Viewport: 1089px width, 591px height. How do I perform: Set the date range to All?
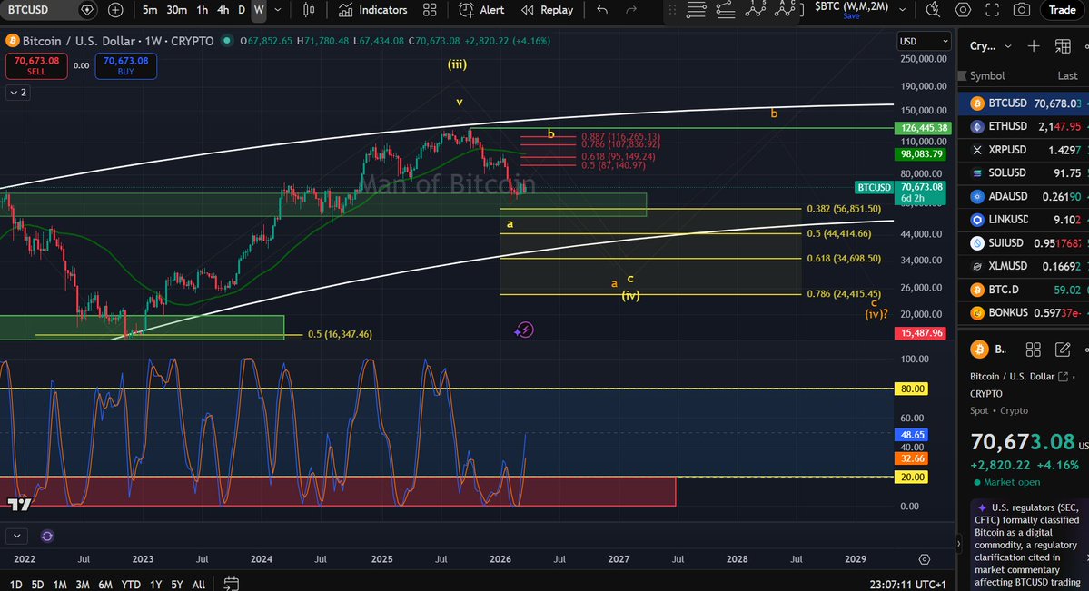tap(198, 585)
